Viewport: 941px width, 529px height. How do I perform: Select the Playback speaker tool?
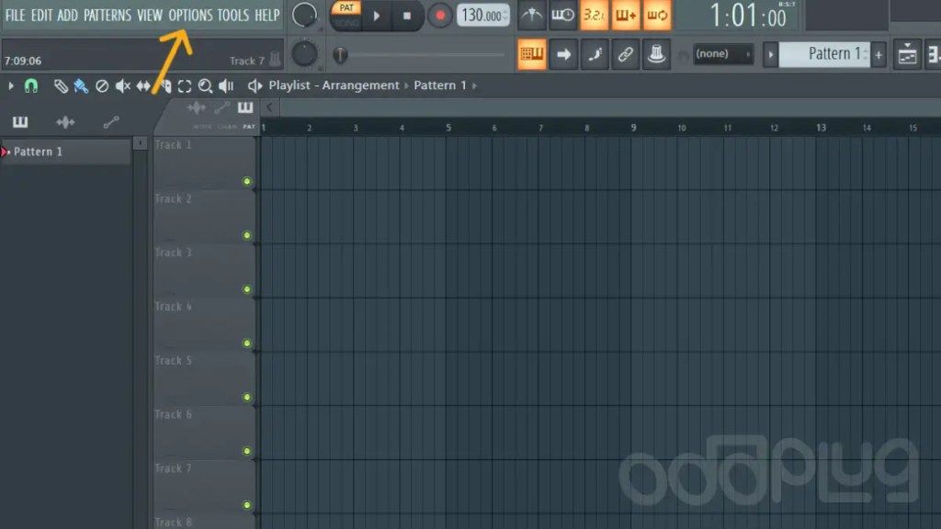[x=226, y=85]
